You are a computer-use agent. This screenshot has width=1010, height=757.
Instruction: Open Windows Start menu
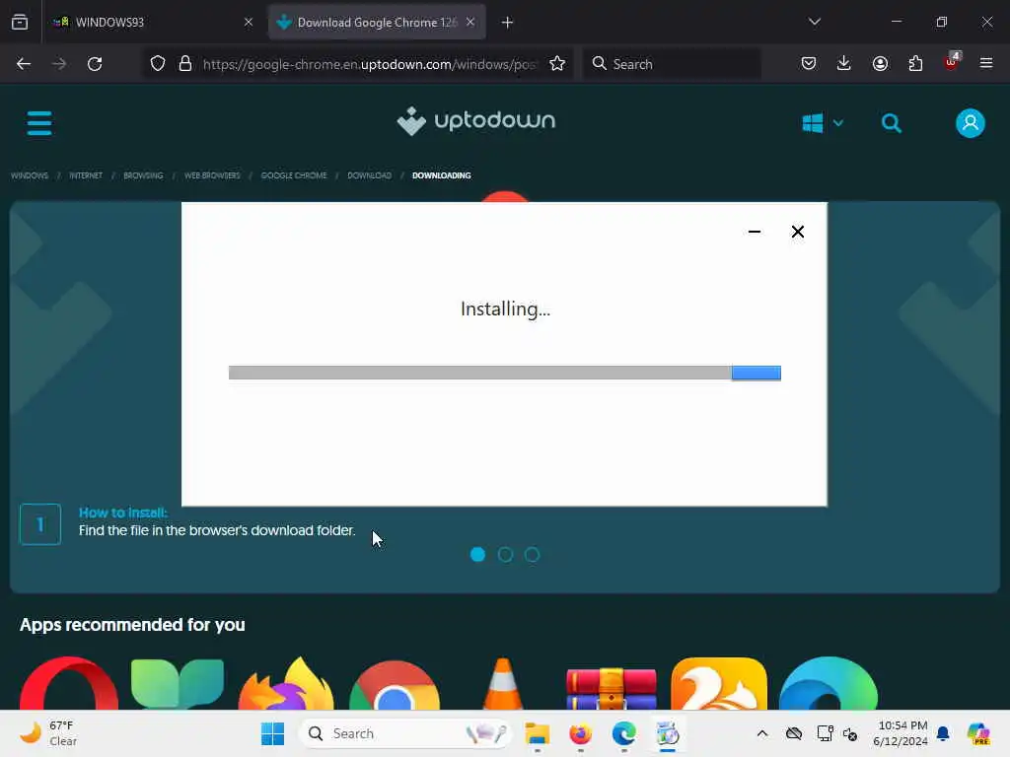coord(272,733)
